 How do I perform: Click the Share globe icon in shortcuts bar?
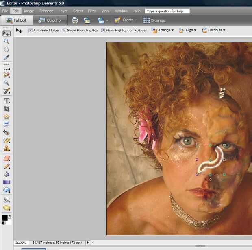click(x=101, y=20)
